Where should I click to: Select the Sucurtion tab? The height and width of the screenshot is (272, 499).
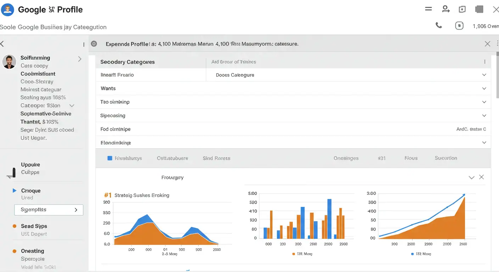tap(446, 158)
